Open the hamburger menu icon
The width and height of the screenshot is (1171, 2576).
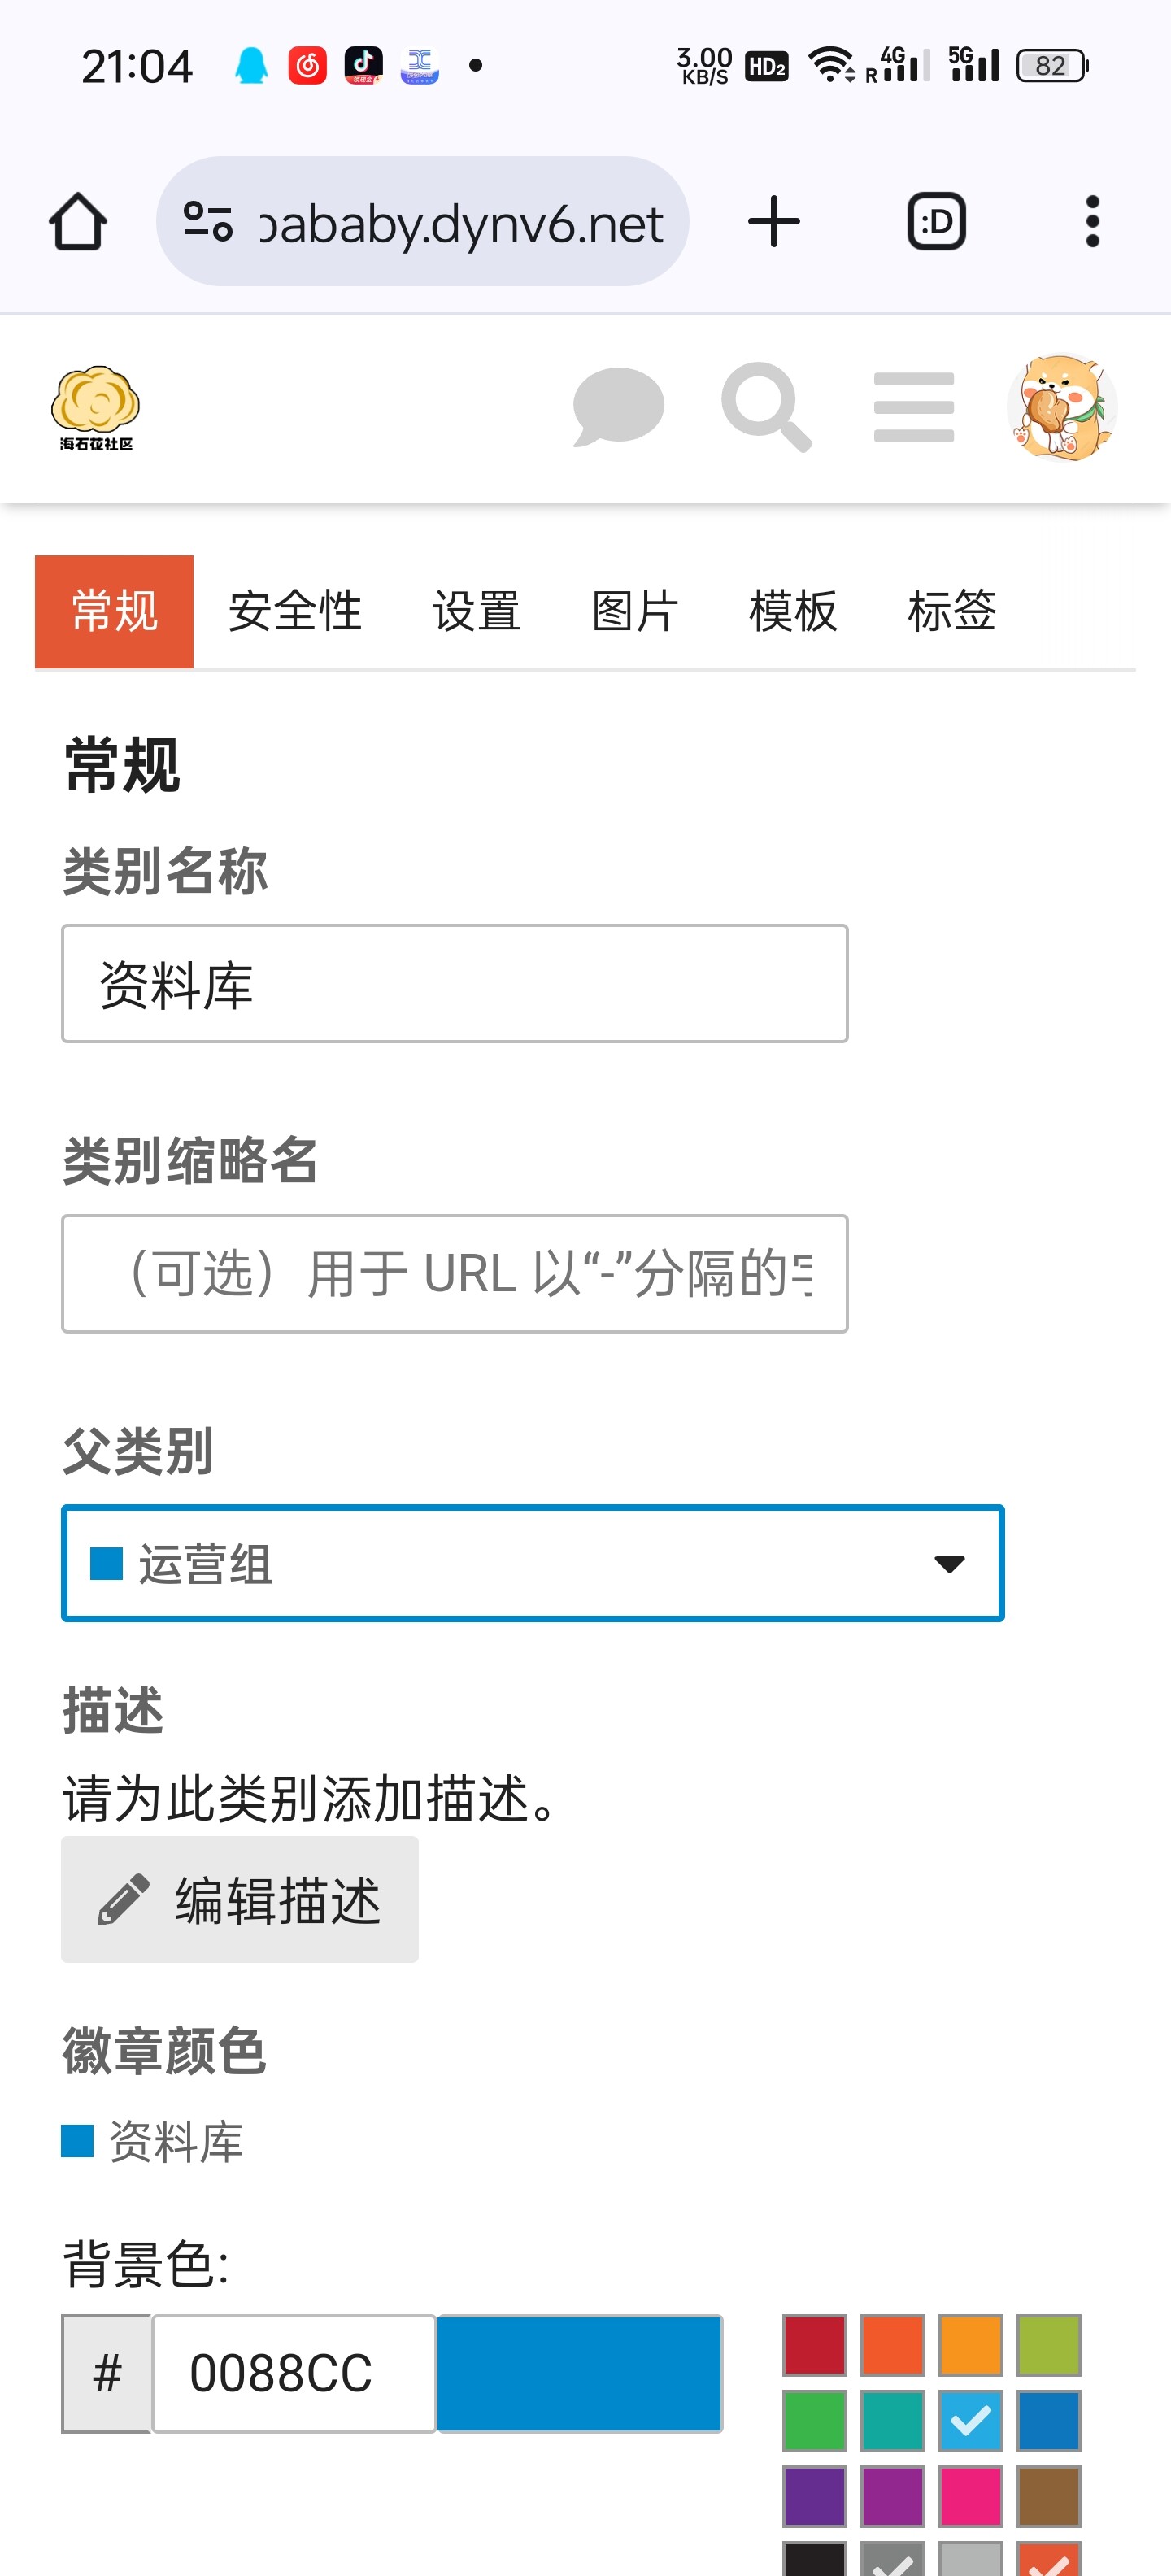[913, 407]
